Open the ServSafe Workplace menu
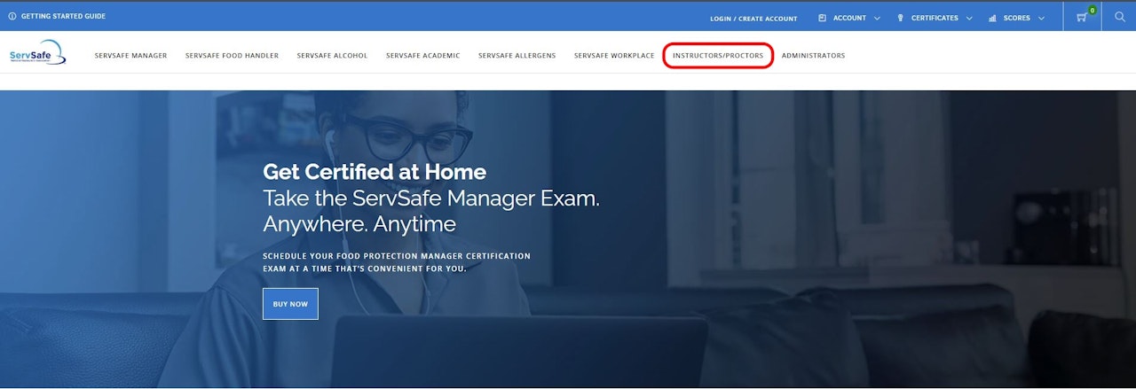This screenshot has width=1136, height=389. click(x=614, y=56)
